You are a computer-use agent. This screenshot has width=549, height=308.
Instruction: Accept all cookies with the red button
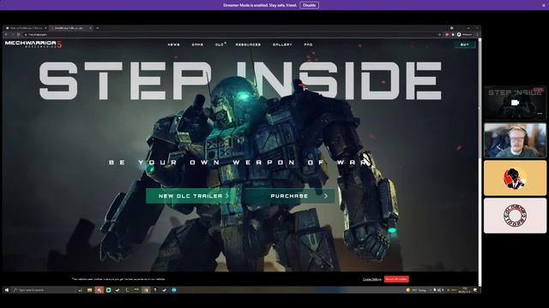point(396,279)
